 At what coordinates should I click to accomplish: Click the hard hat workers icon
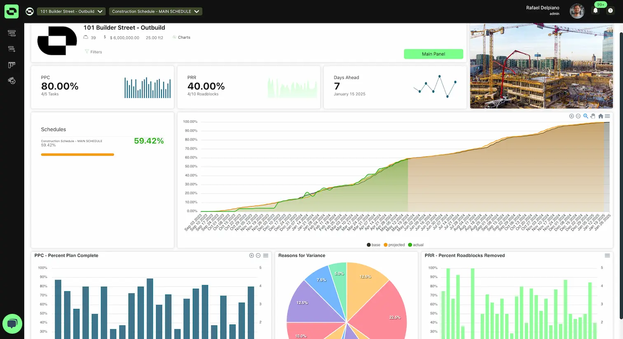86,37
